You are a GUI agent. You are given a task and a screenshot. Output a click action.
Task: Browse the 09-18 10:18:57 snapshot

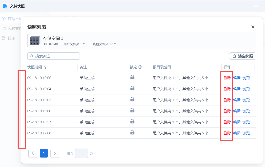tap(246, 122)
